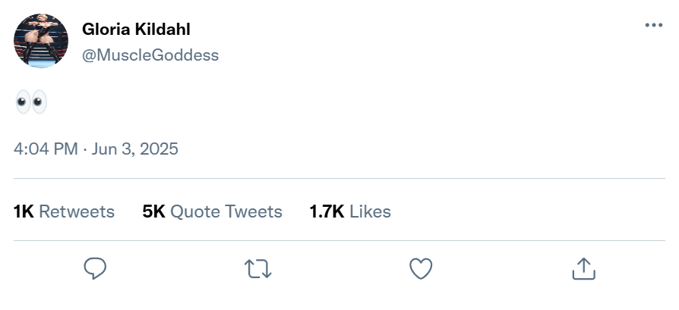The height and width of the screenshot is (310, 679).
Task: Click the reply speech bubble icon
Action: coord(95,268)
